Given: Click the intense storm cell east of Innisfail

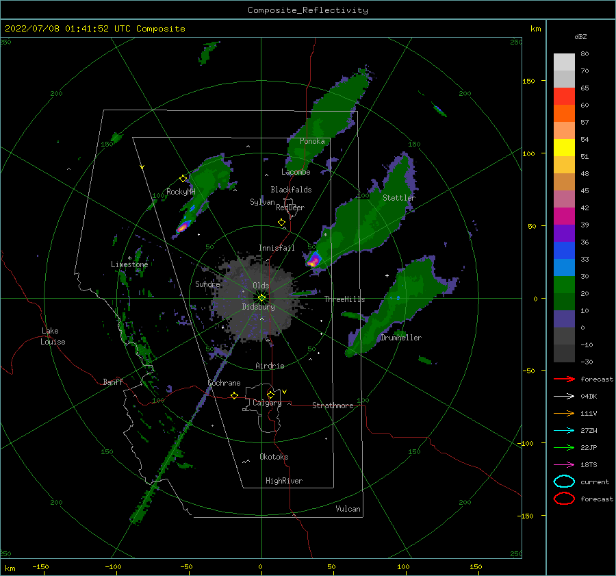Looking at the screenshot, I should (x=313, y=260).
